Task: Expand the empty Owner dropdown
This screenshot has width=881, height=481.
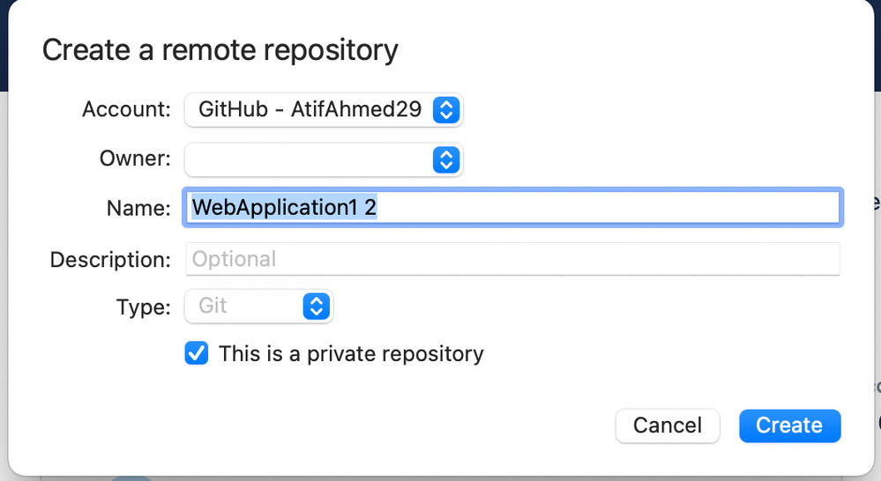Action: point(324,160)
